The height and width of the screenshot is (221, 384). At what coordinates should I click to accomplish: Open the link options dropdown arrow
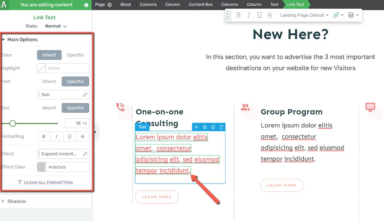click(342, 15)
